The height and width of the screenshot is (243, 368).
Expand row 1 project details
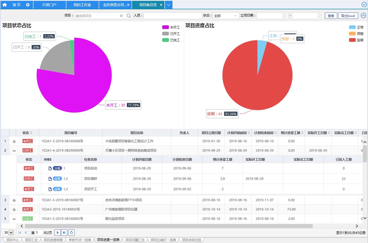pyautogui.click(x=14, y=141)
